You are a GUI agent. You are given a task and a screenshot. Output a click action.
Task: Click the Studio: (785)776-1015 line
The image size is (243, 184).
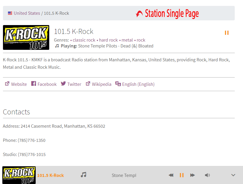[x=24, y=155]
